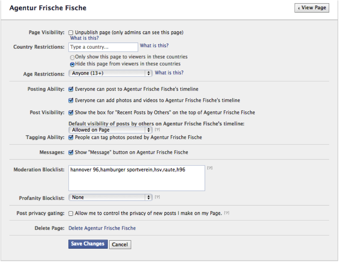Viewport: 344px width, 263px height.
Task: Uncheck Show Message button option
Action: (71, 152)
